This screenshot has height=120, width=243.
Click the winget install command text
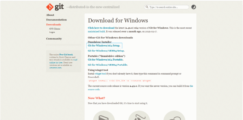pos(120,81)
